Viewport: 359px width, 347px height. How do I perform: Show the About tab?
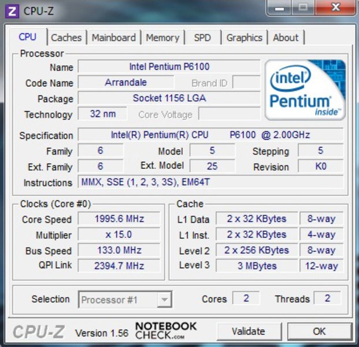click(286, 38)
